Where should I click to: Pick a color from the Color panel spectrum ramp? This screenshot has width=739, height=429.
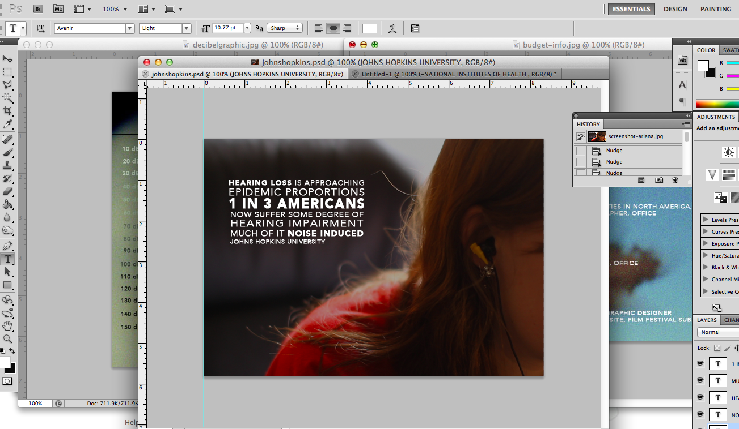[x=717, y=104]
